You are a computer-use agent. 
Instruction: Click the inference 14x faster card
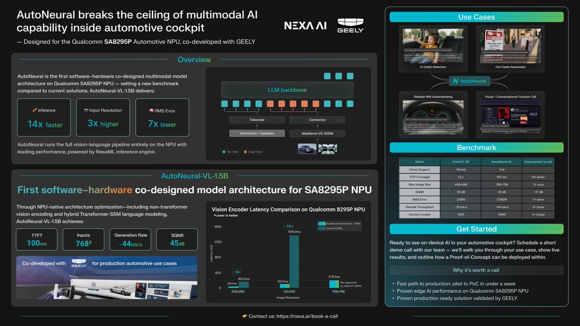pos(44,117)
